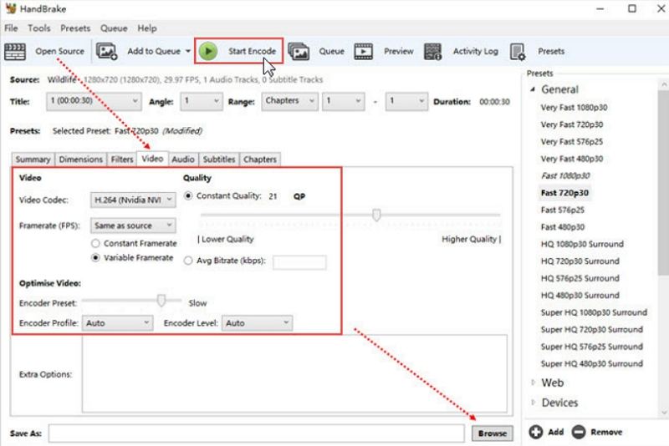Click the Presets document gear icon
Image resolution: width=669 pixels, height=446 pixels.
pyautogui.click(x=518, y=52)
